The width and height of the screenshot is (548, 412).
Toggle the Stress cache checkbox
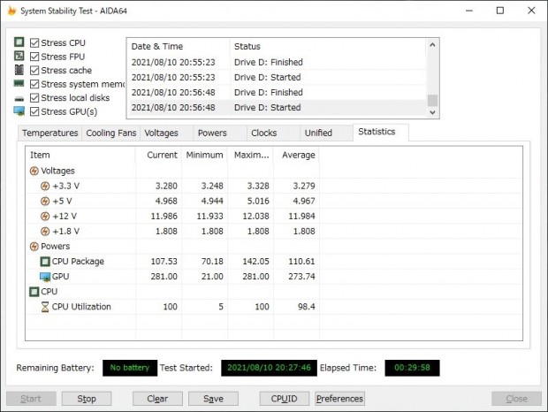[x=34, y=70]
